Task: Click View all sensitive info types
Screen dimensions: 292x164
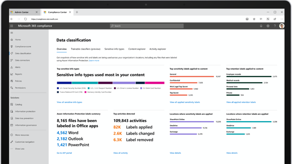Action: click(70, 102)
